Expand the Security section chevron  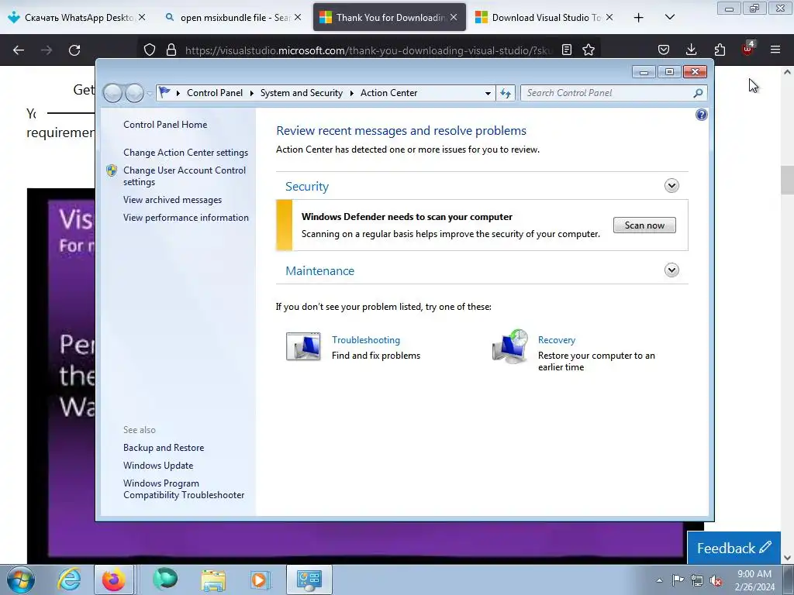click(671, 186)
